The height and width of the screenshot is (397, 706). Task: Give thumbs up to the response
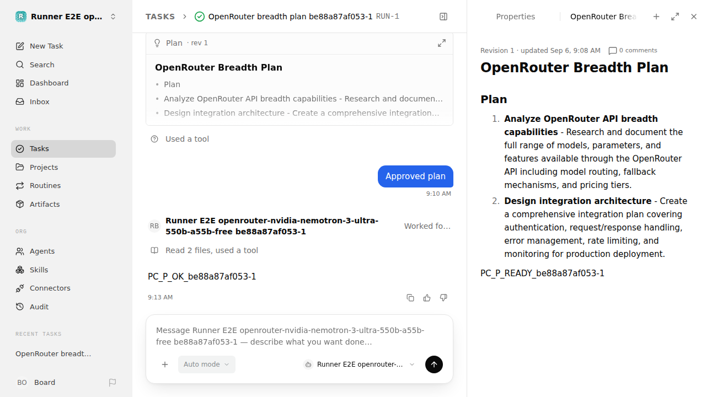click(x=427, y=298)
